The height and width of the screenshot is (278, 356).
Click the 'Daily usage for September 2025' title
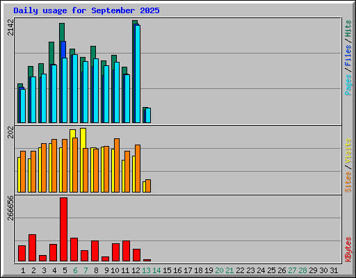point(86,10)
